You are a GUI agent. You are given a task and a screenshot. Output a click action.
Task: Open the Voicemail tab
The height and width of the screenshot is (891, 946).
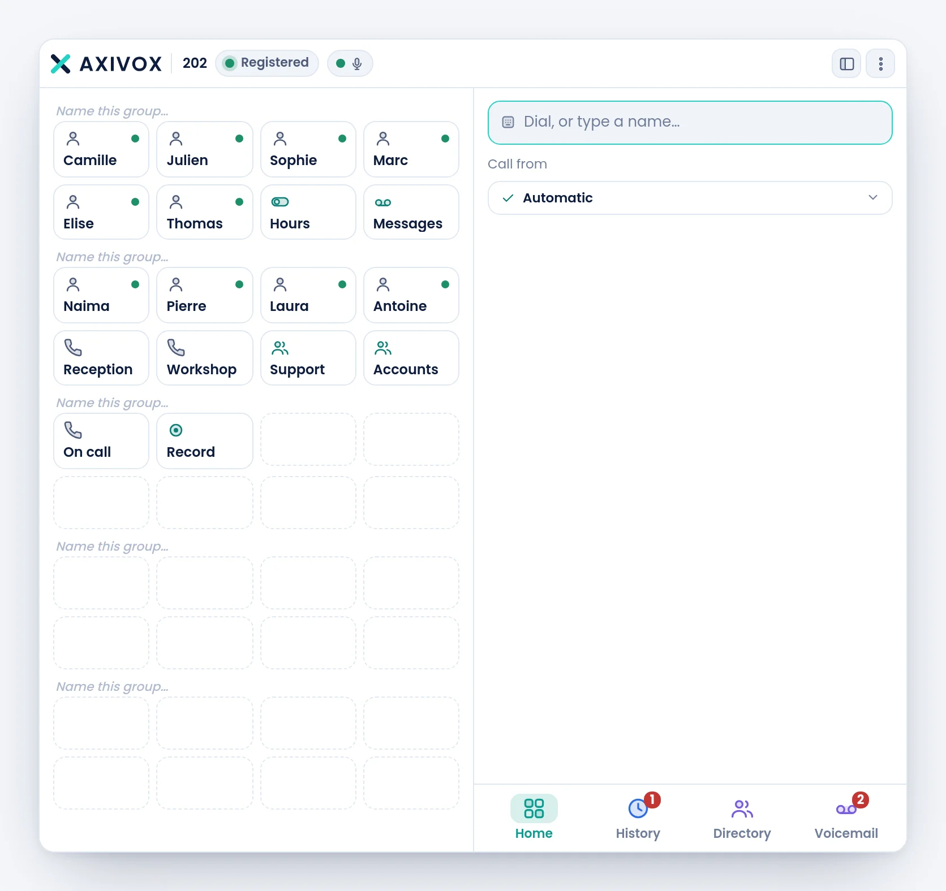pos(846,817)
